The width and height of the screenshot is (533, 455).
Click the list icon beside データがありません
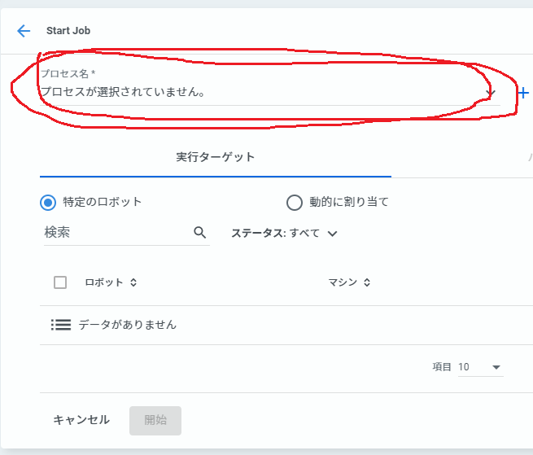(61, 325)
